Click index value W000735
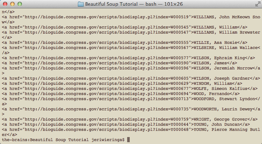 tap(179, 109)
